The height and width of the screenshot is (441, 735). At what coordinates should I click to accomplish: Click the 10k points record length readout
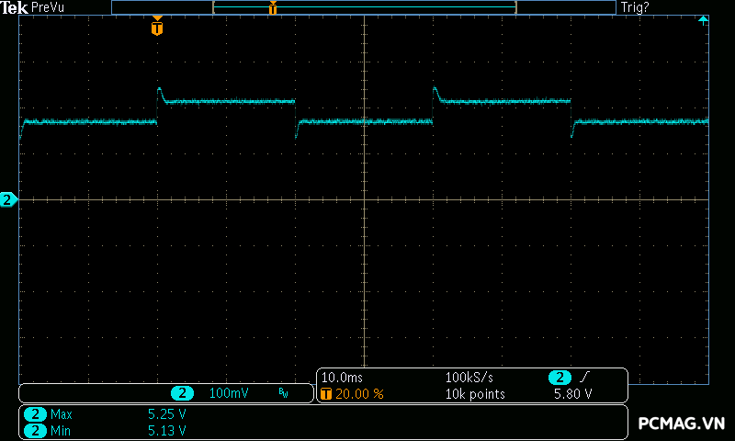(475, 393)
